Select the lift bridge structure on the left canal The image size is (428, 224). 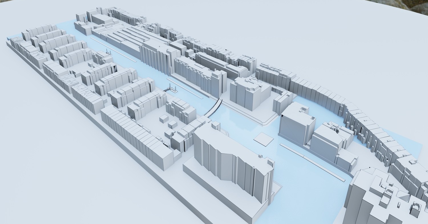(x=171, y=88)
